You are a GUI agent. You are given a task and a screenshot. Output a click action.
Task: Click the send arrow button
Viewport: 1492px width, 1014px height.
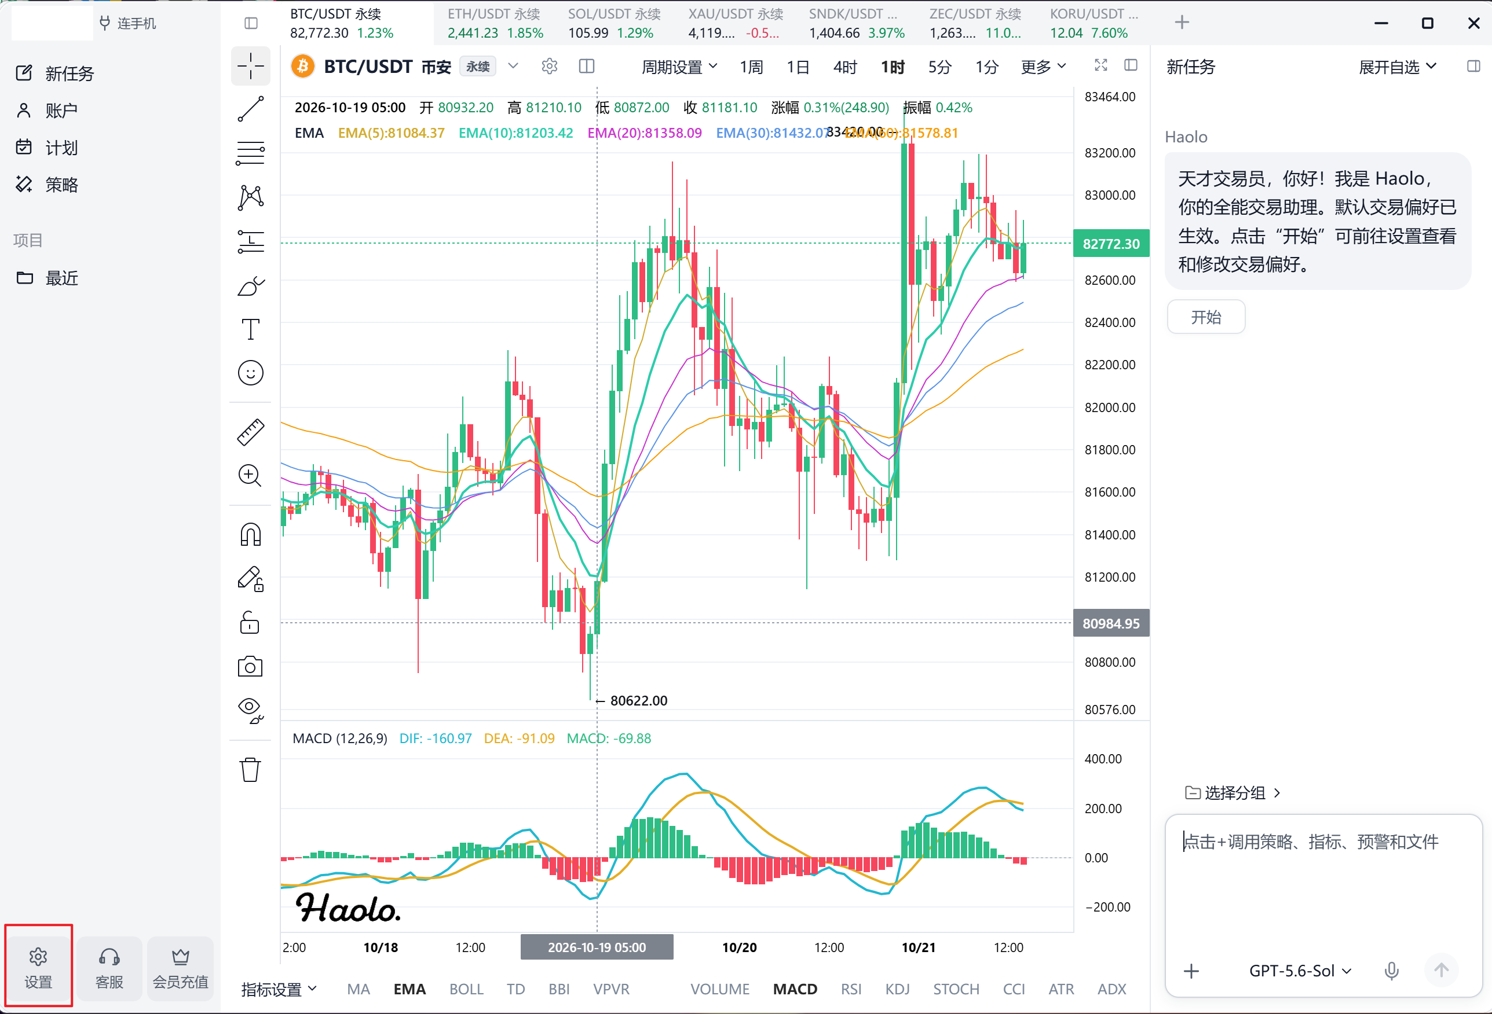(x=1441, y=971)
